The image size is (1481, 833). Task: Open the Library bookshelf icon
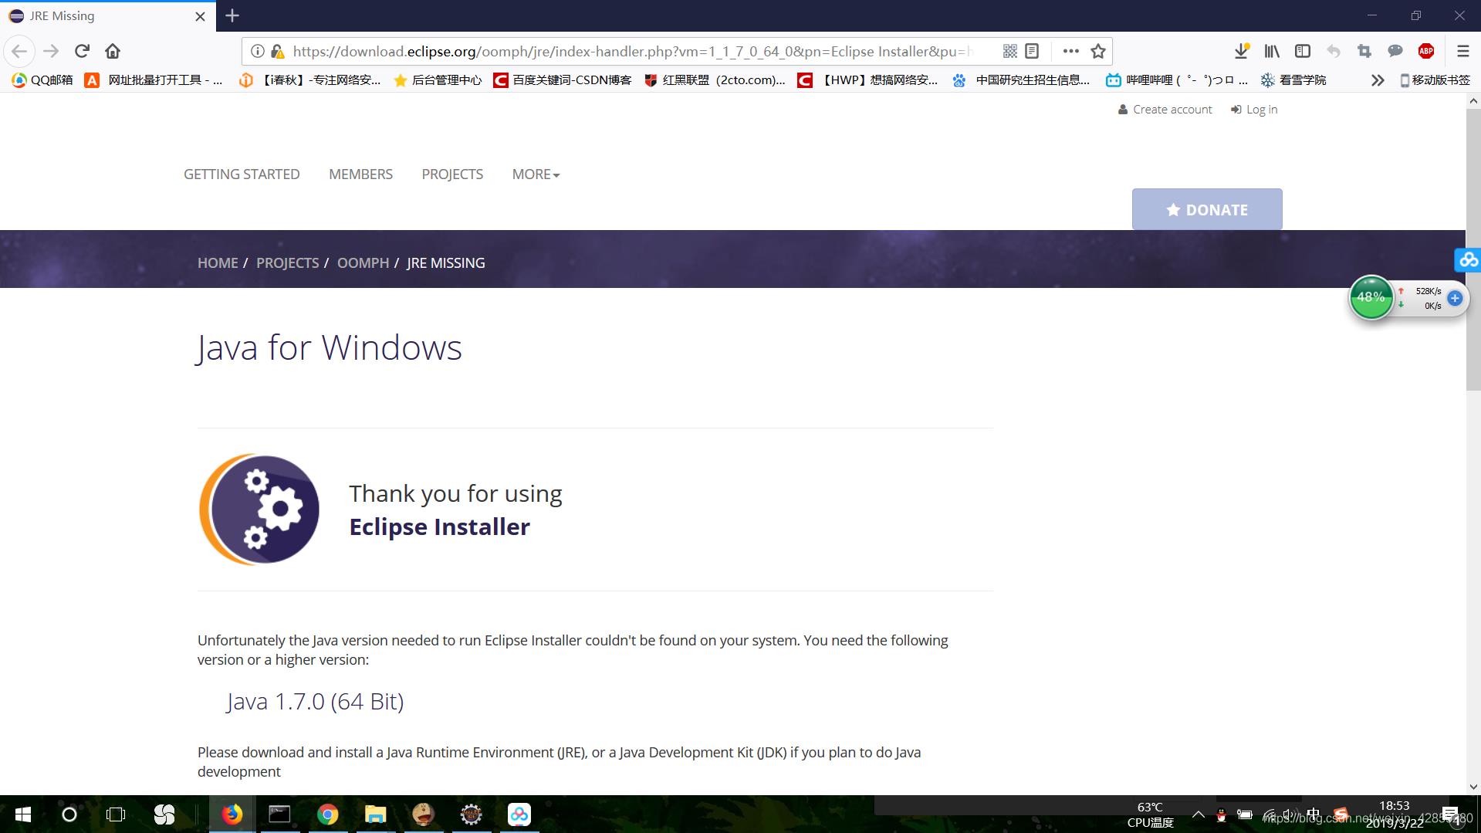1272,51
